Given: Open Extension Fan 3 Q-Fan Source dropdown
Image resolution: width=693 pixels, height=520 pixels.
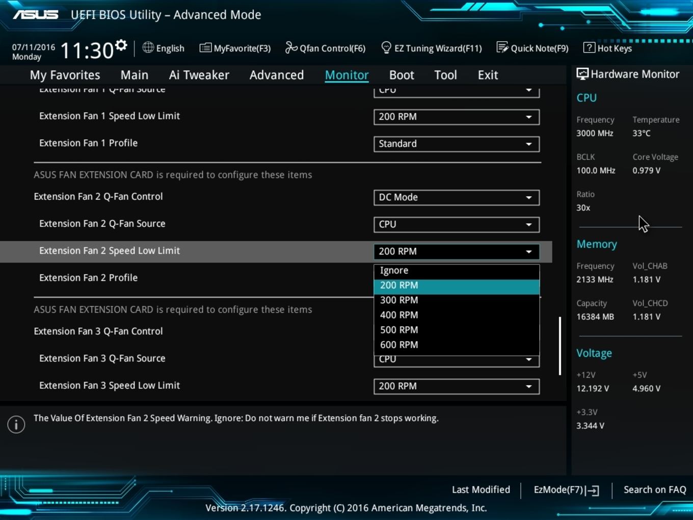Looking at the screenshot, I should [457, 361].
